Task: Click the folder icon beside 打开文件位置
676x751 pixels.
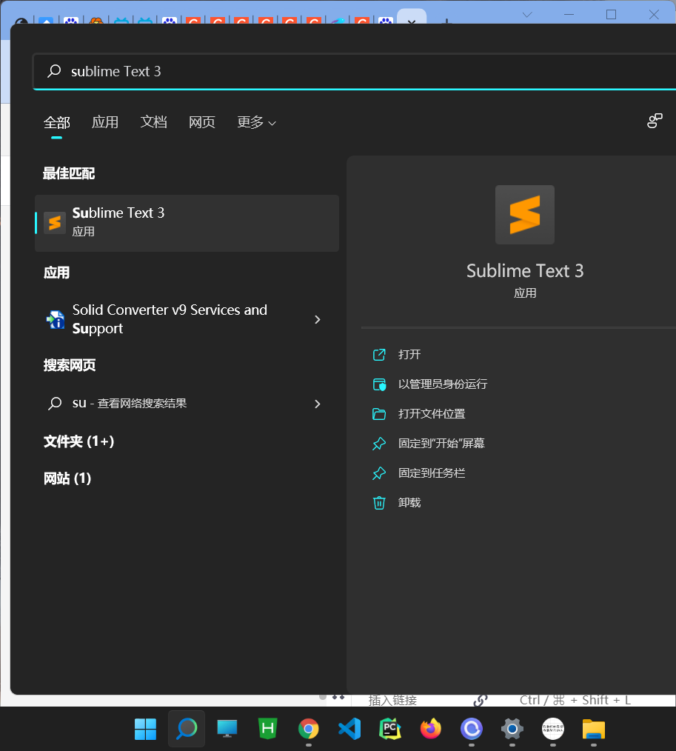Action: (x=379, y=414)
